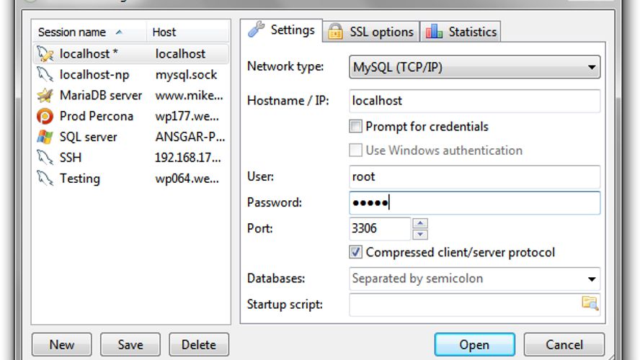Click the localhost-np session icon

(x=45, y=75)
